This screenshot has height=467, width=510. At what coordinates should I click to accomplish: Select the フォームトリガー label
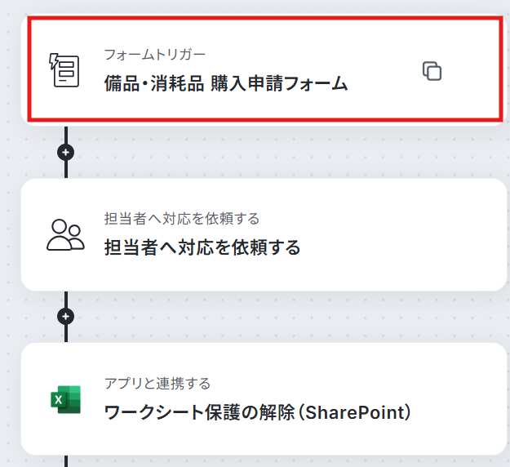155,55
